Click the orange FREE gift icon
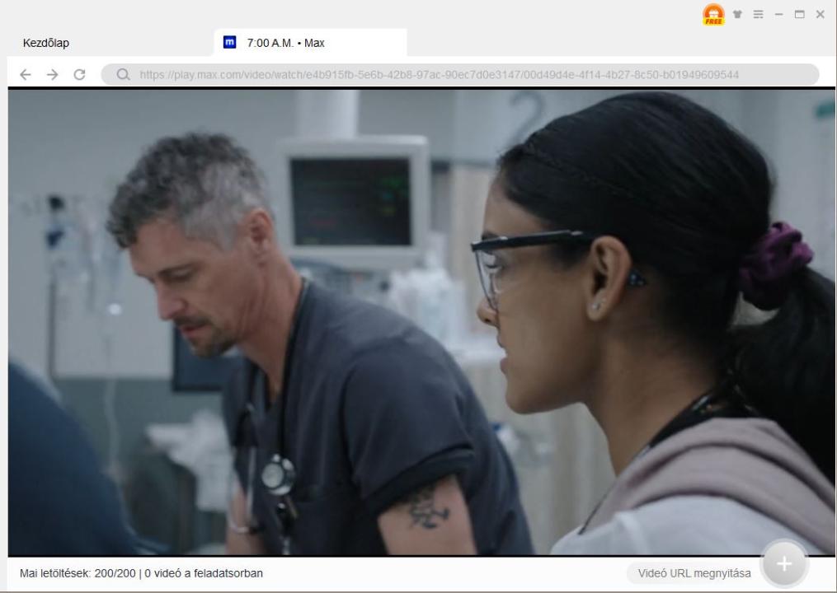This screenshot has width=837, height=593. pos(713,14)
